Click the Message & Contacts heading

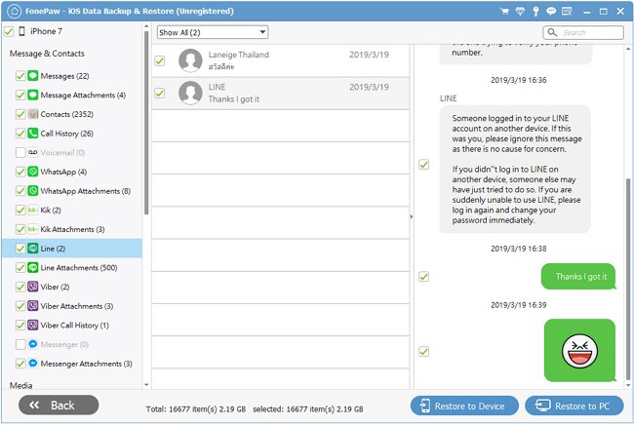click(47, 54)
